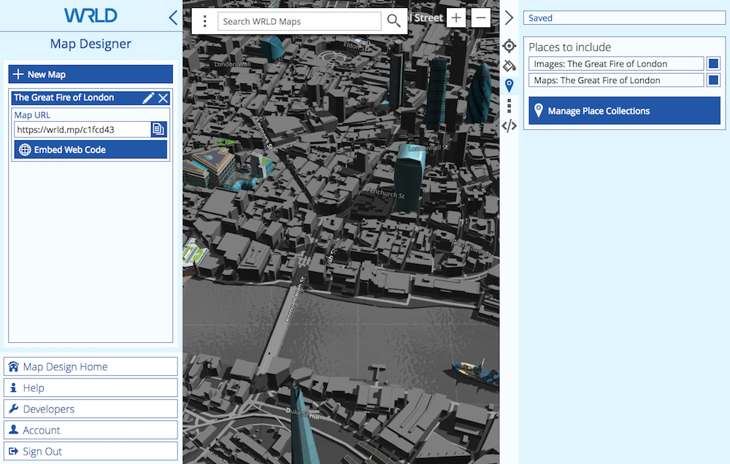730x464 pixels.
Task: Toggle Maps: The Great Fire of London checkbox
Action: (x=713, y=80)
